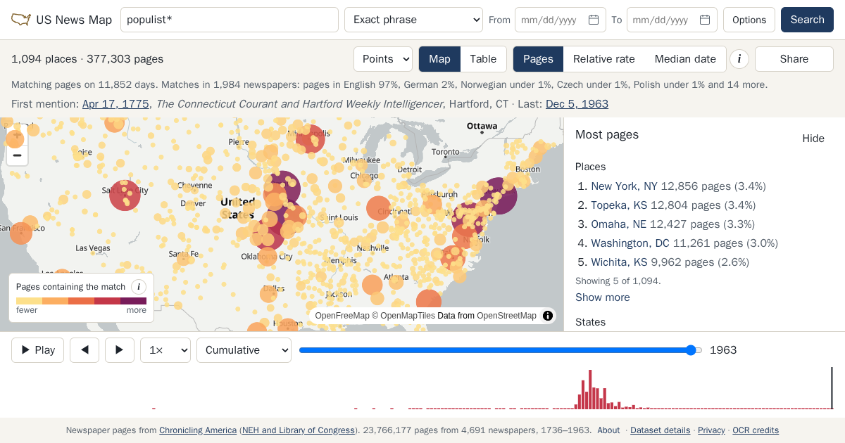Open the Dataset details link
Viewport: 845px width, 443px height.
(660, 430)
